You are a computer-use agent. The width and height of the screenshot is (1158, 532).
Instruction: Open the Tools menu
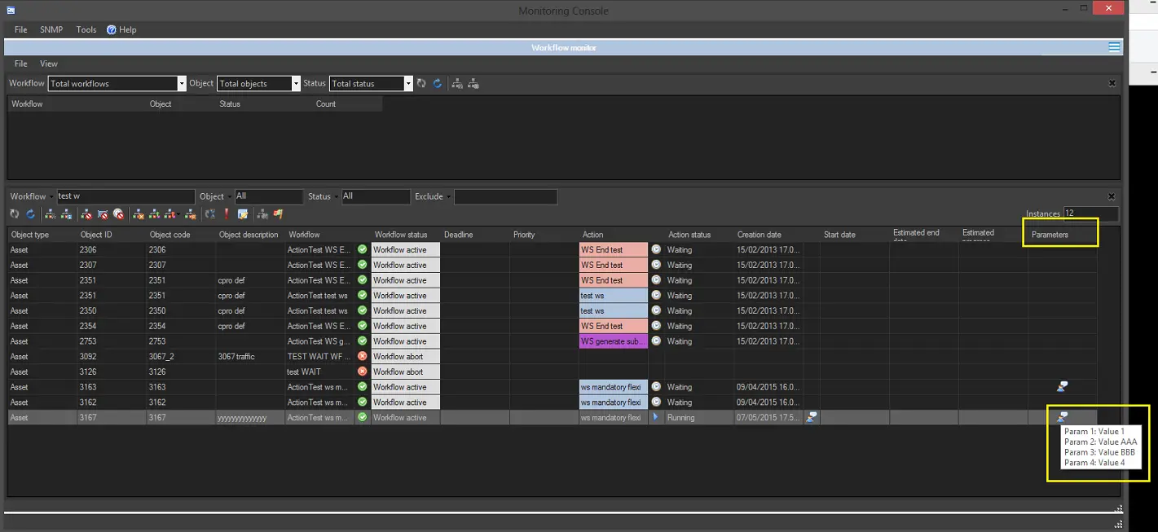click(86, 29)
